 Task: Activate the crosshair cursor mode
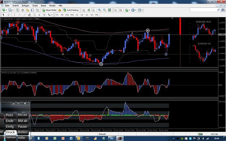[x=9, y=15]
